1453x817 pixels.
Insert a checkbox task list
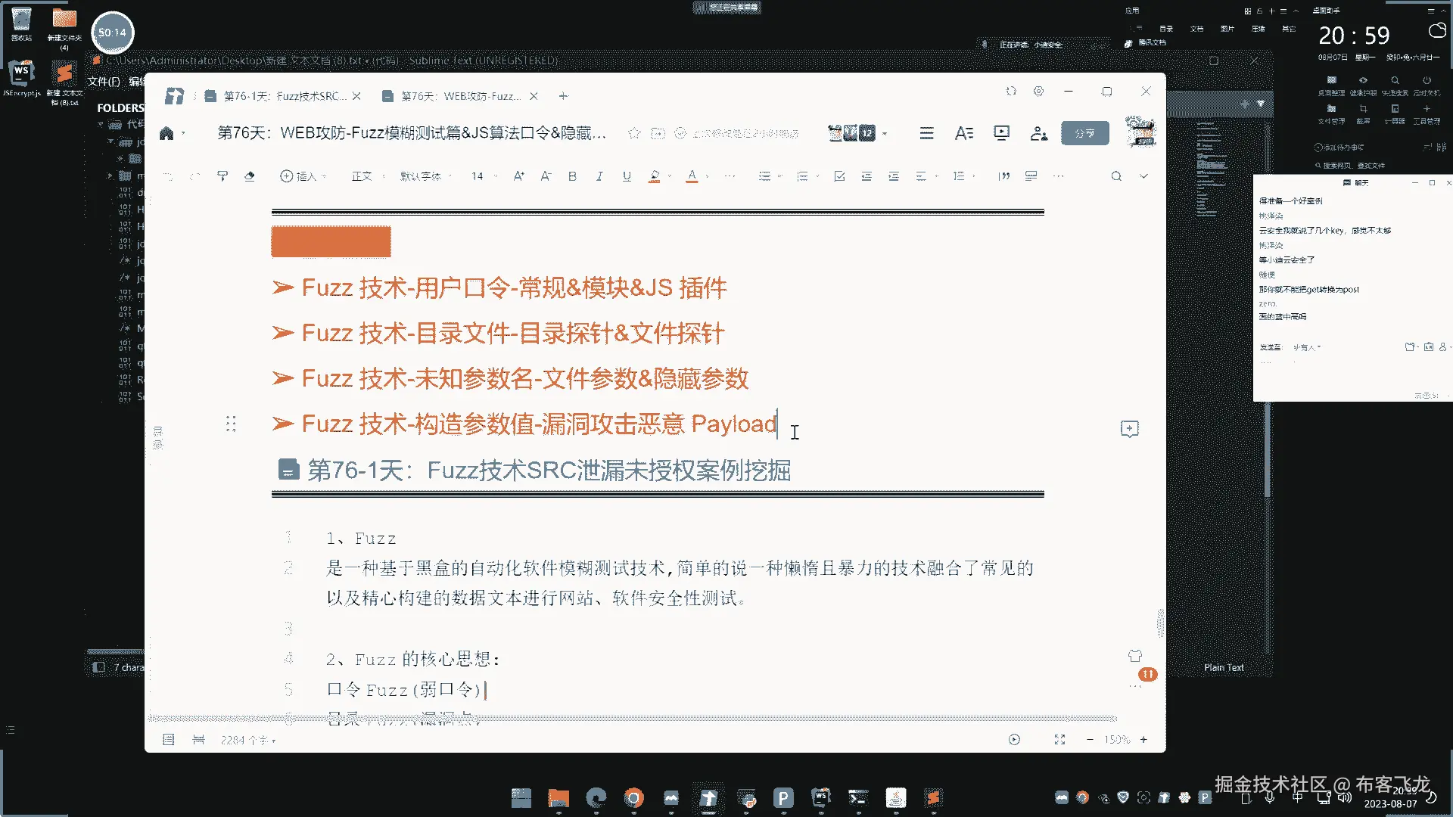839,176
